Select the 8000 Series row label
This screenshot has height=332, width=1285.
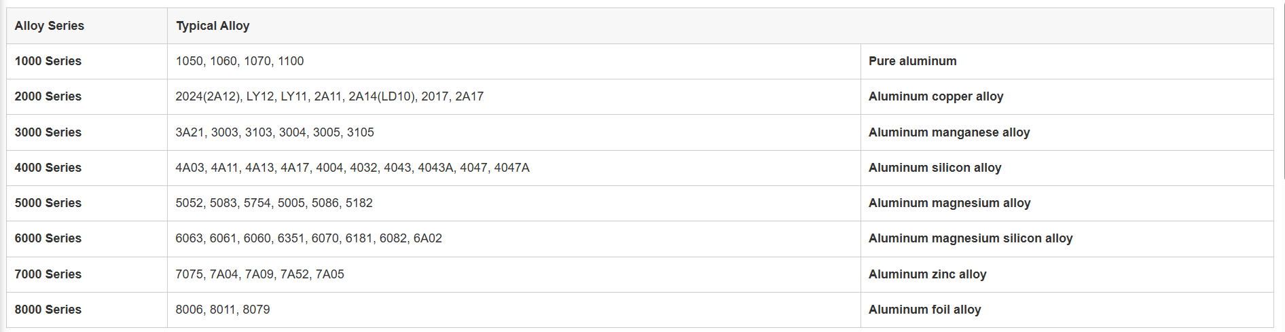click(x=87, y=310)
